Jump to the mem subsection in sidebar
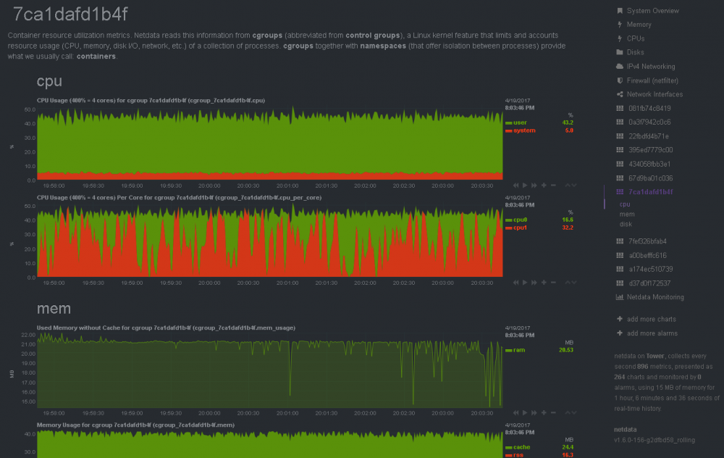 [627, 214]
